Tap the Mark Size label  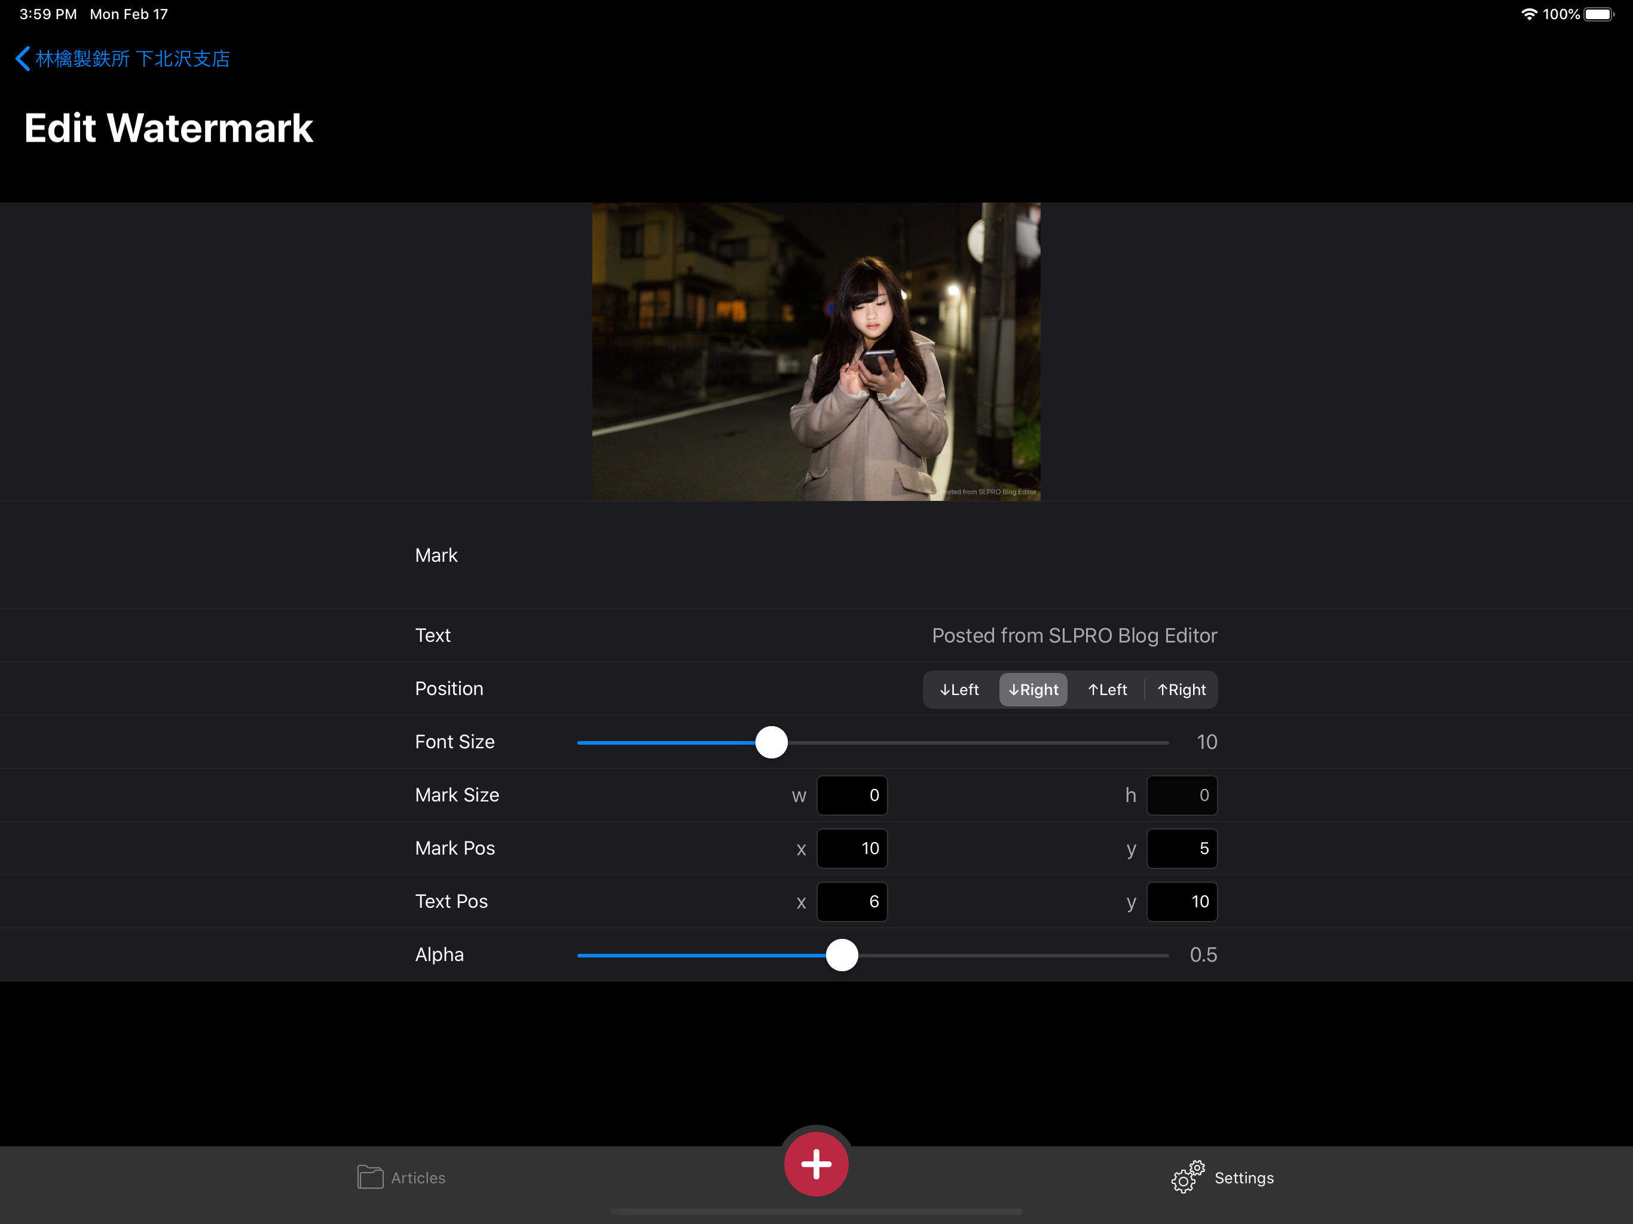(457, 795)
